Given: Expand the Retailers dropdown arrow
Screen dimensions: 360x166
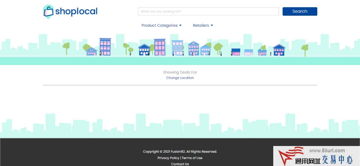Looking at the screenshot, I should point(212,25).
